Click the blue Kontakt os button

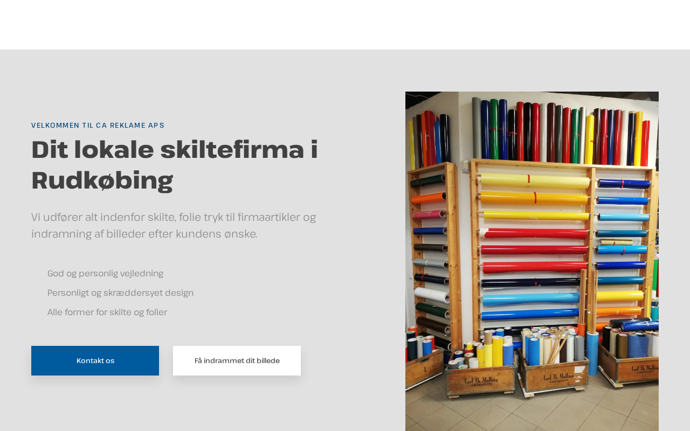[95, 360]
